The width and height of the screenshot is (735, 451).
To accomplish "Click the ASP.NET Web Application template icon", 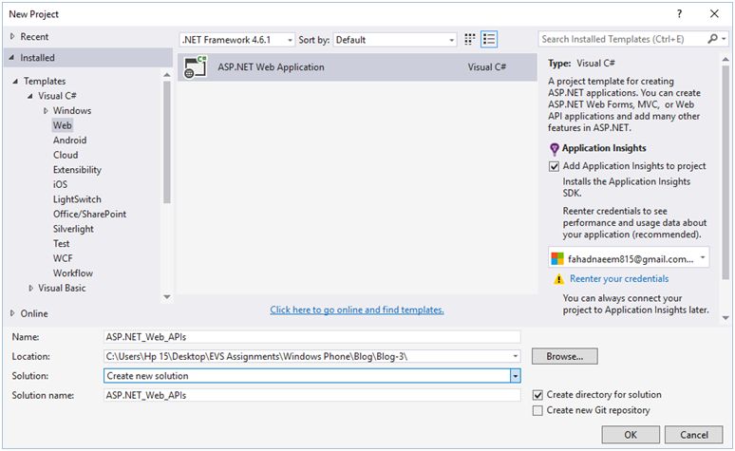I will coord(195,67).
